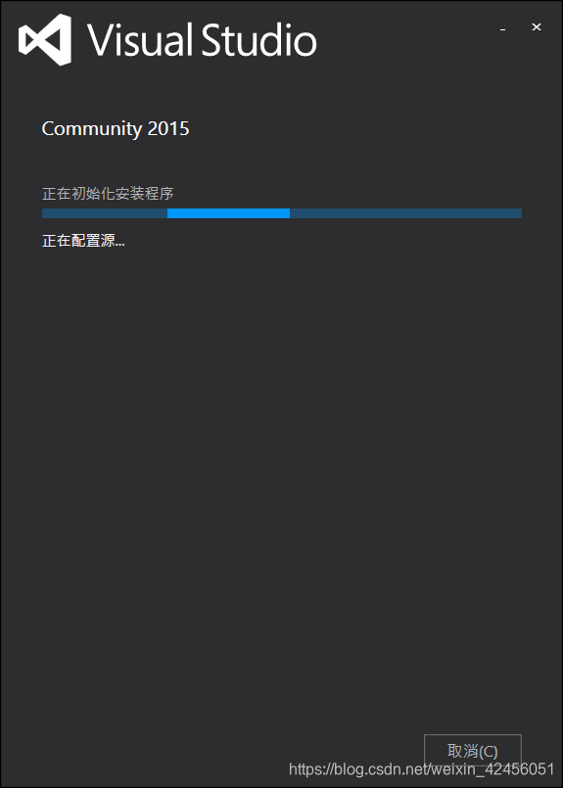Viewport: 563px width, 788px height.
Task: Click the Visual Studio infinity logo icon
Action: click(x=44, y=40)
